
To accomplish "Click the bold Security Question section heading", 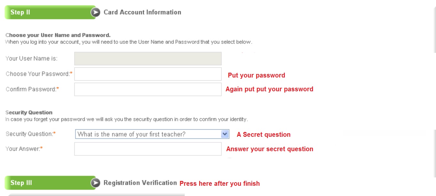I will (x=29, y=113).
